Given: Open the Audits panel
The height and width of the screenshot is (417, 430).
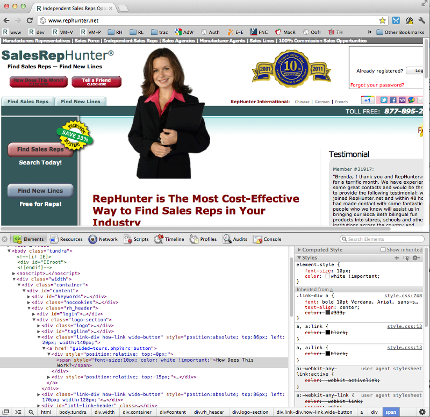Looking at the screenshot, I should pos(235,239).
